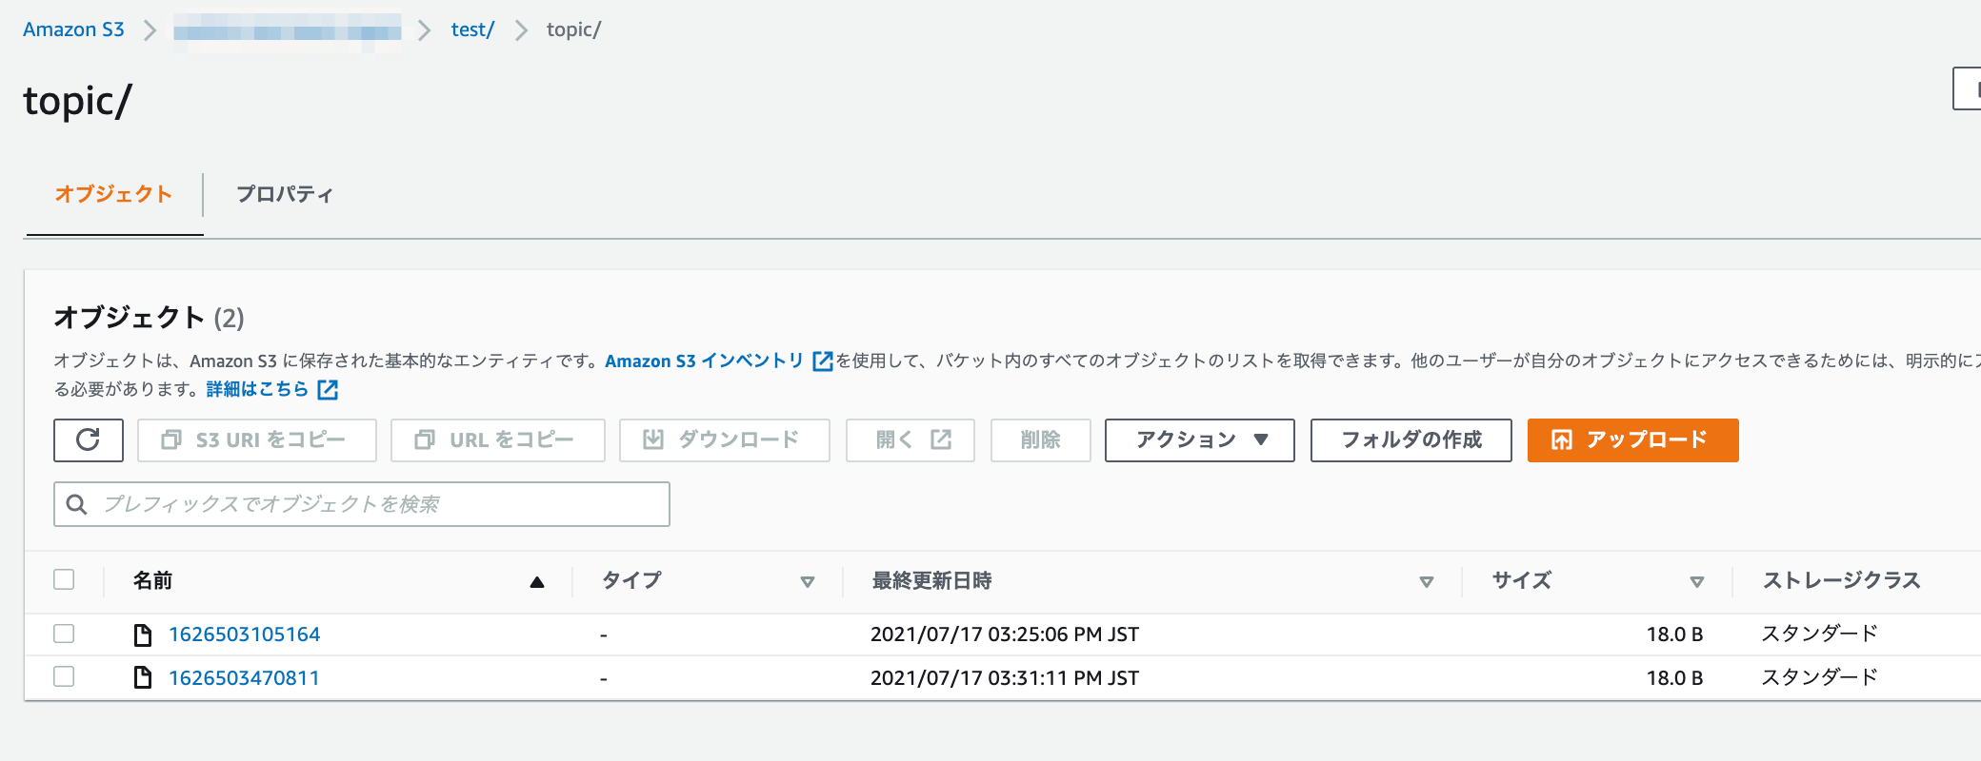Check the box for object 1626503470811
The height and width of the screenshot is (761, 1981).
64,676
